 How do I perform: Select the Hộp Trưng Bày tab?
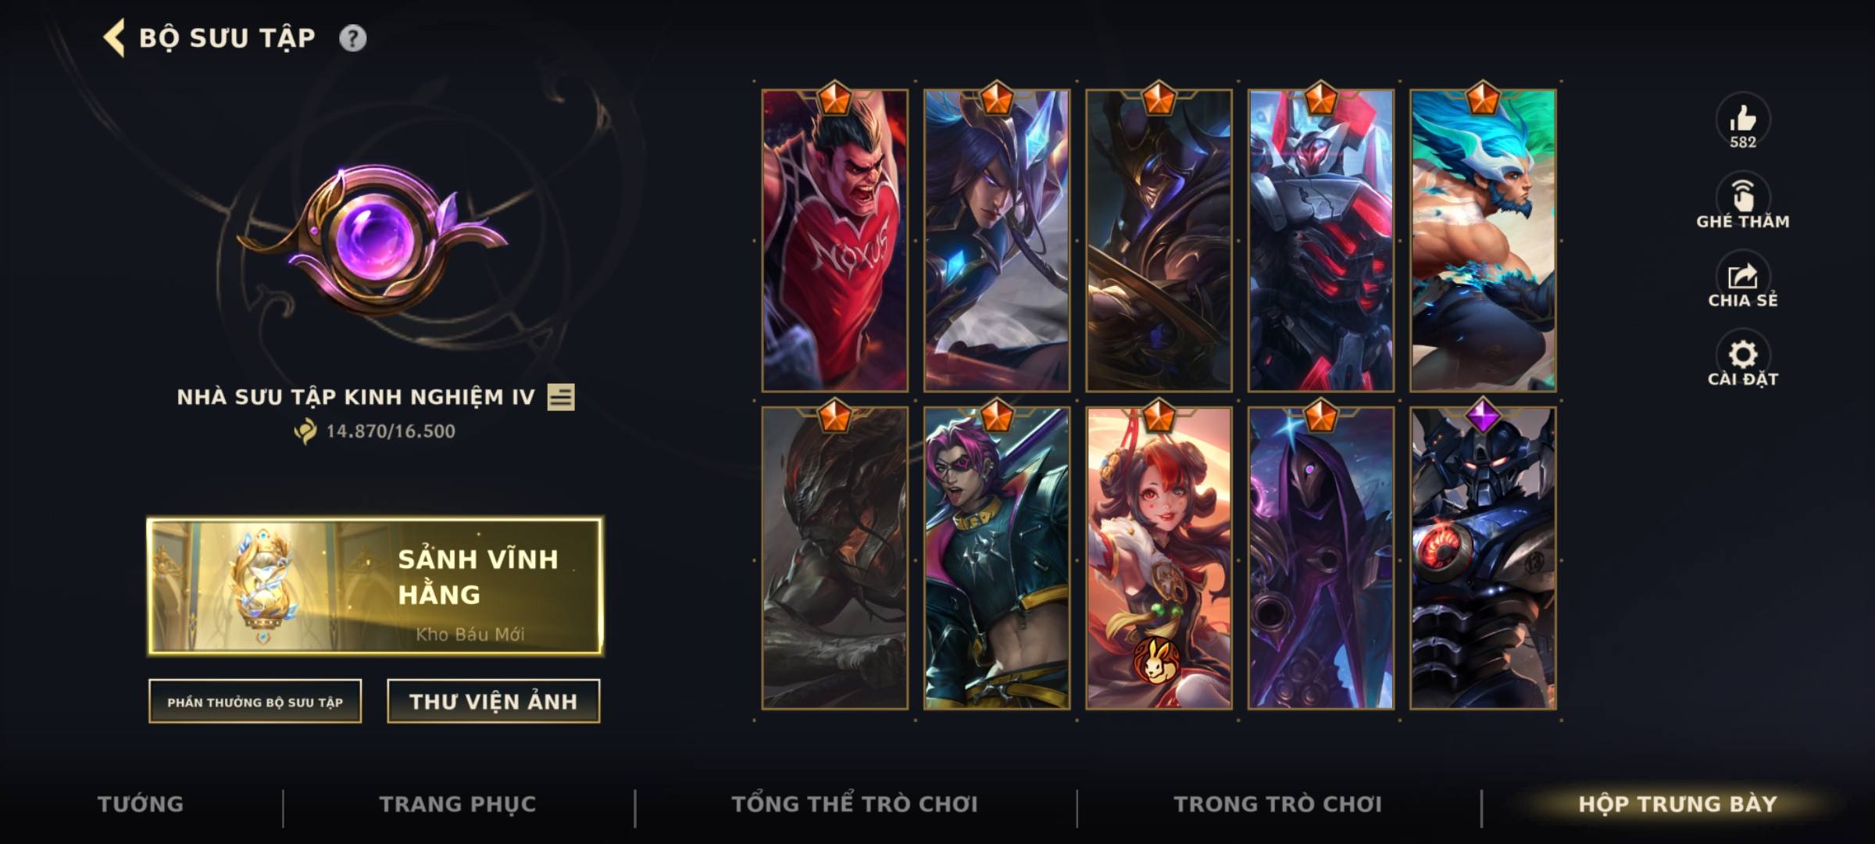(x=1677, y=804)
